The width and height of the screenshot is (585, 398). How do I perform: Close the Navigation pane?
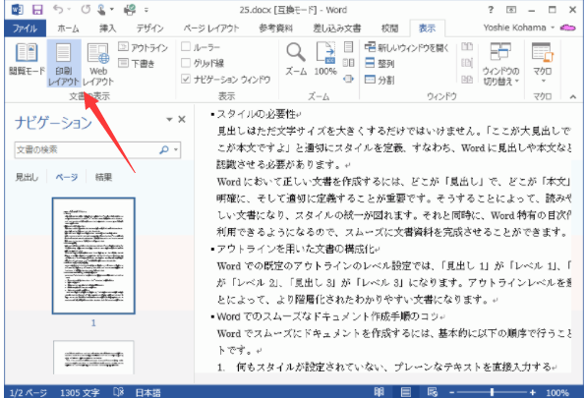pyautogui.click(x=182, y=119)
